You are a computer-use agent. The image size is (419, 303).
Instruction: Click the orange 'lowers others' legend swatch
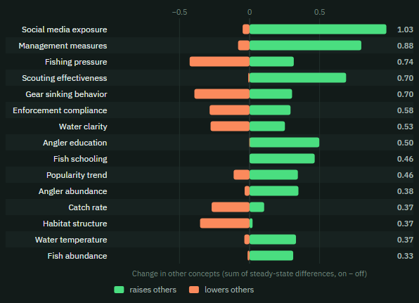(194, 290)
